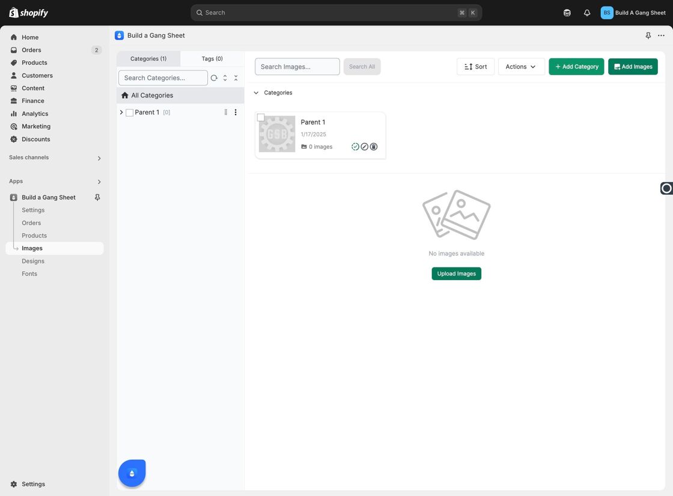Switch to the Categories (1) tab
The height and width of the screenshot is (496, 673).
click(x=148, y=59)
